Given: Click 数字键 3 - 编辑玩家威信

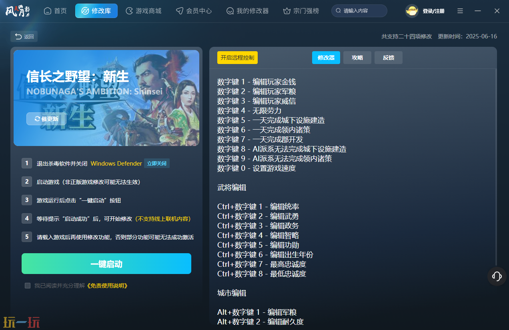Looking at the screenshot, I should (x=257, y=101).
